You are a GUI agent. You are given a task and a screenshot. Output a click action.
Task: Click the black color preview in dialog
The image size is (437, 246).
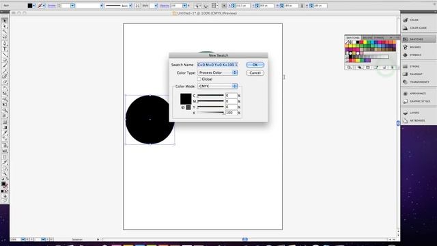point(186,99)
